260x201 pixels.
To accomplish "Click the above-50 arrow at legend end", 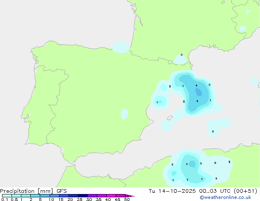I will [130, 196].
